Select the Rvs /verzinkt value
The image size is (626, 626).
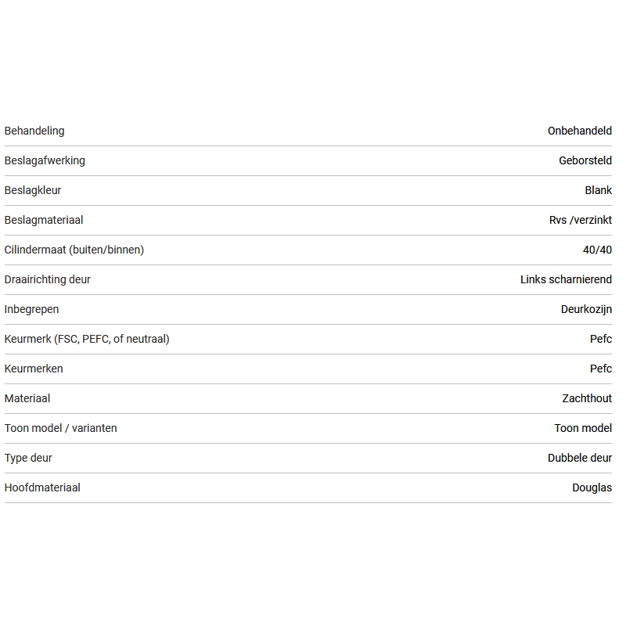(x=580, y=220)
